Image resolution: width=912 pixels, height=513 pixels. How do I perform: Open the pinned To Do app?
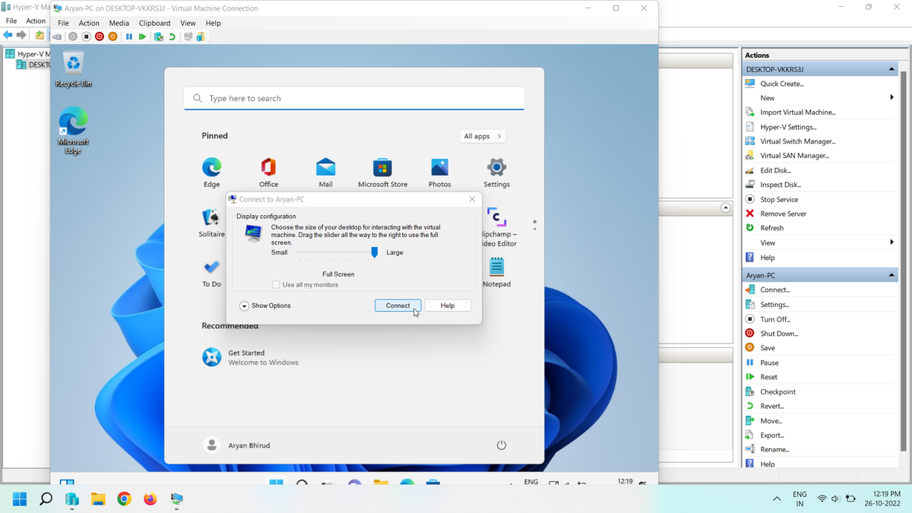click(x=211, y=272)
